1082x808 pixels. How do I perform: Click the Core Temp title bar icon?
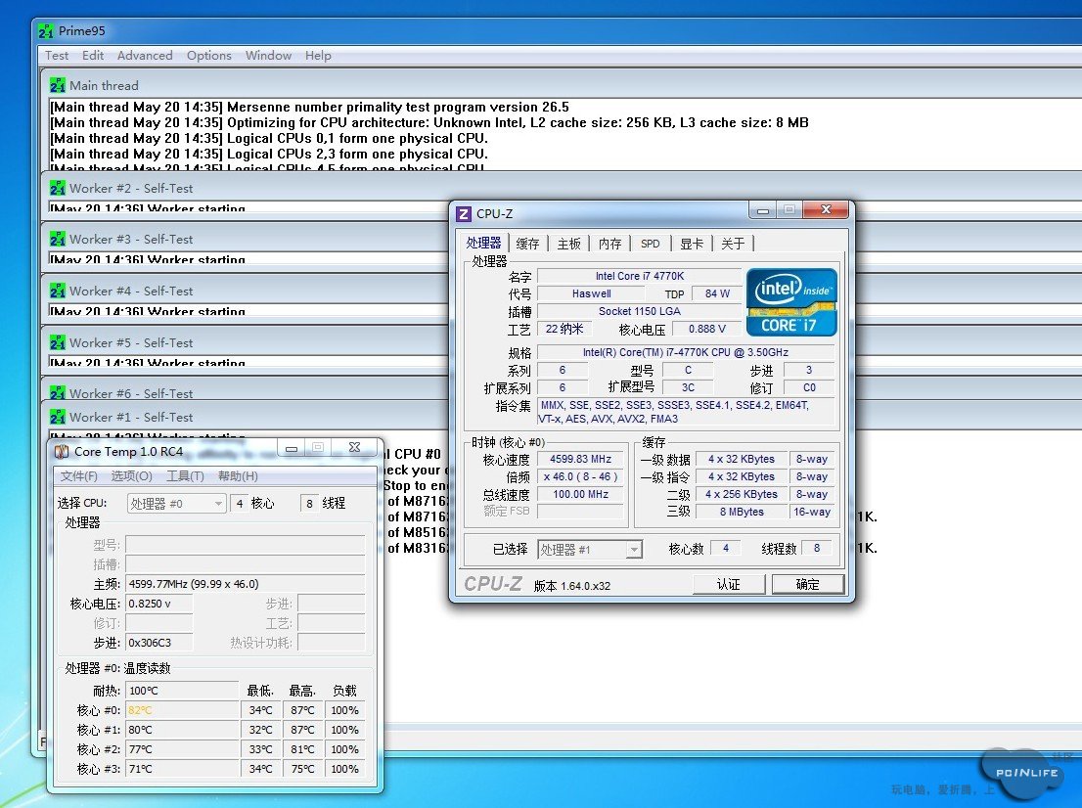(62, 452)
